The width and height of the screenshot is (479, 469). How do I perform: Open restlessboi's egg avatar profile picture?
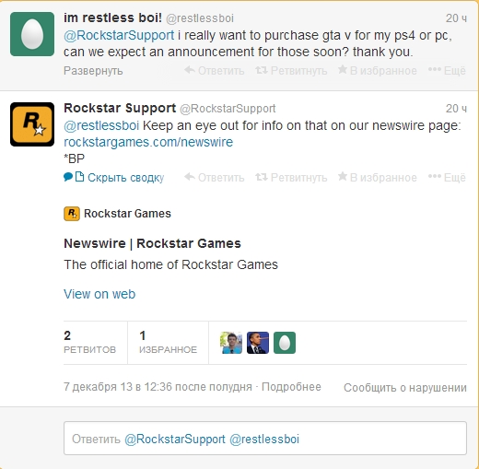point(32,34)
